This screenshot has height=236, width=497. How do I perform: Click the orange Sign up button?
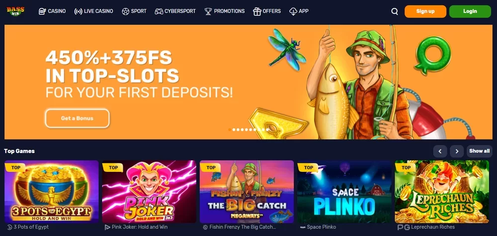(x=425, y=11)
